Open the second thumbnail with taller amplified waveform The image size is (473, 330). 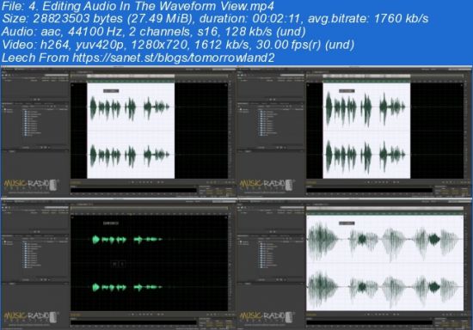354,131
